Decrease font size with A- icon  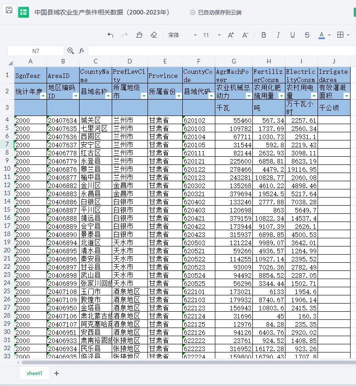245,35
